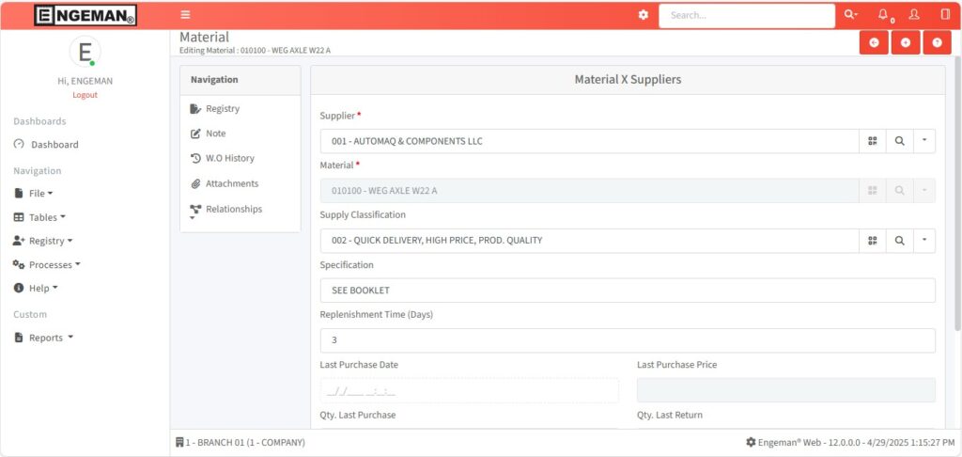Open the Supply Classification dropdown arrow
Image resolution: width=962 pixels, height=457 pixels.
point(923,241)
